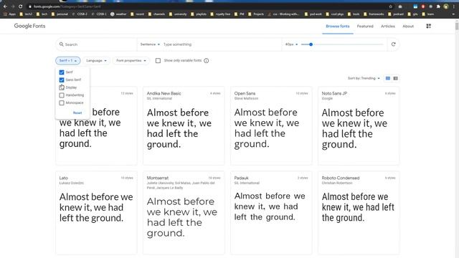Open the Apps bookmark shortcut
This screenshot has height=258, width=459.
point(10,14)
